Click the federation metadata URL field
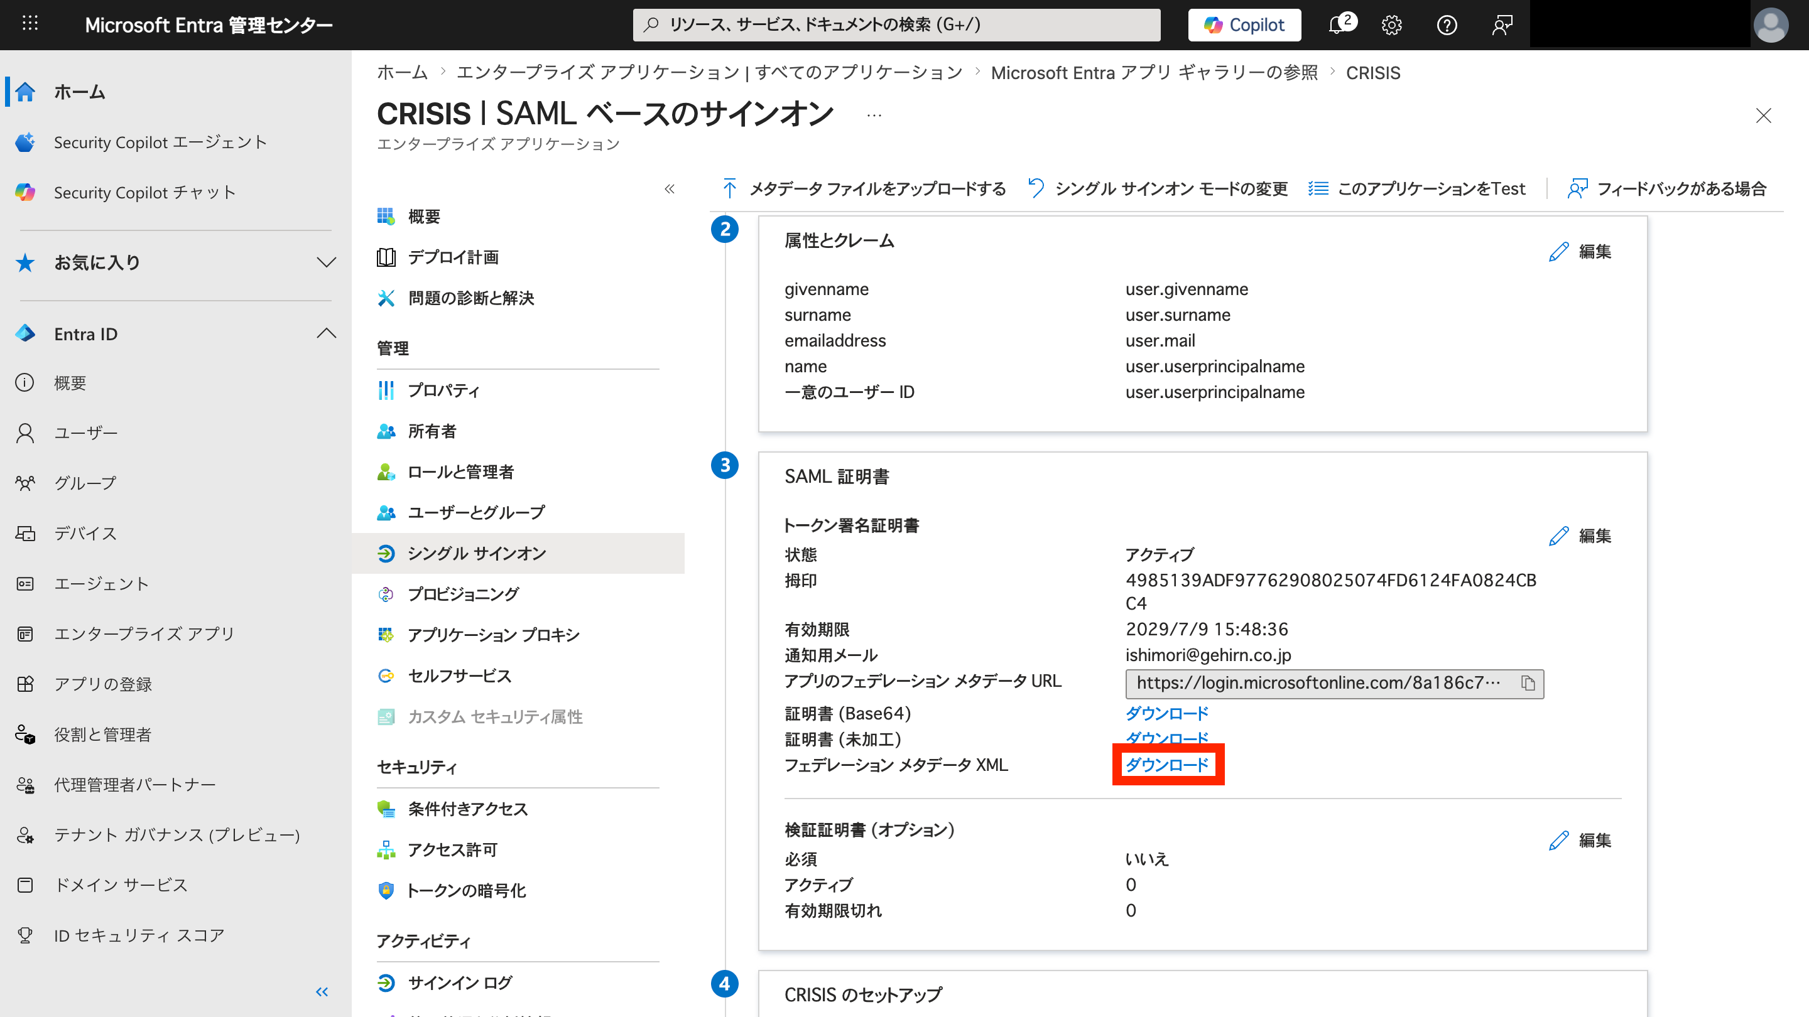The image size is (1809, 1017). (x=1334, y=684)
